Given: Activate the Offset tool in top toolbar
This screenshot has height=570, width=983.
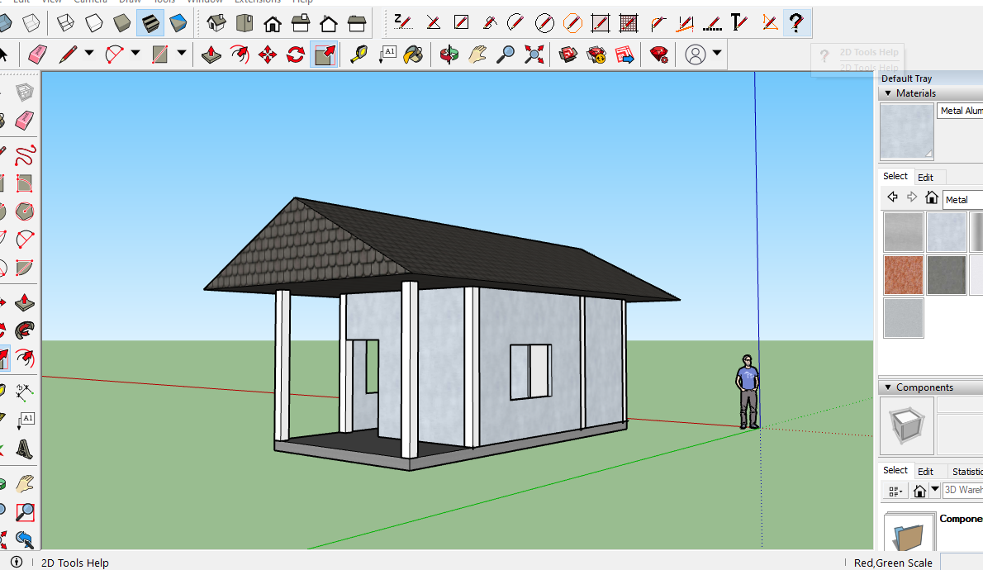Looking at the screenshot, I should pos(240,55).
